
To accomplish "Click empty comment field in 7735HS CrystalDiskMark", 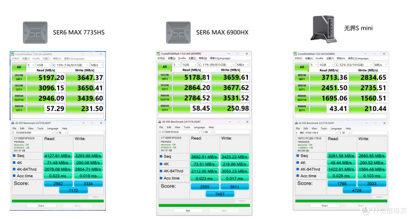I will 58,116.
